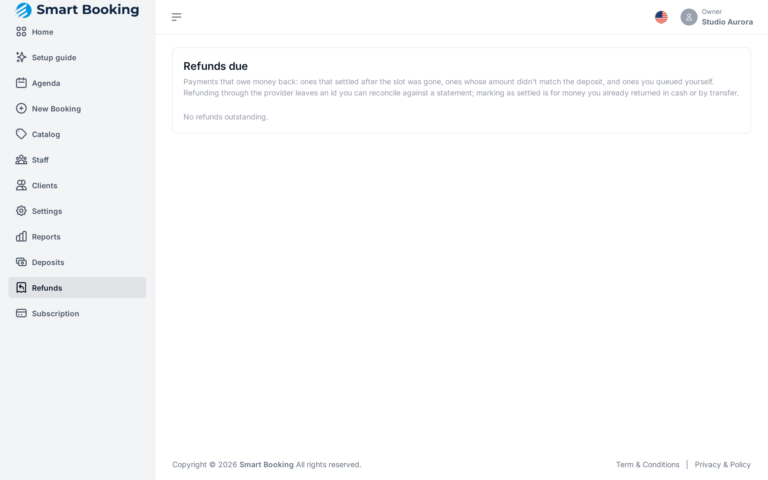Collapse sidebar with the hamburger menu icon
The width and height of the screenshot is (768, 480).
coord(177,17)
